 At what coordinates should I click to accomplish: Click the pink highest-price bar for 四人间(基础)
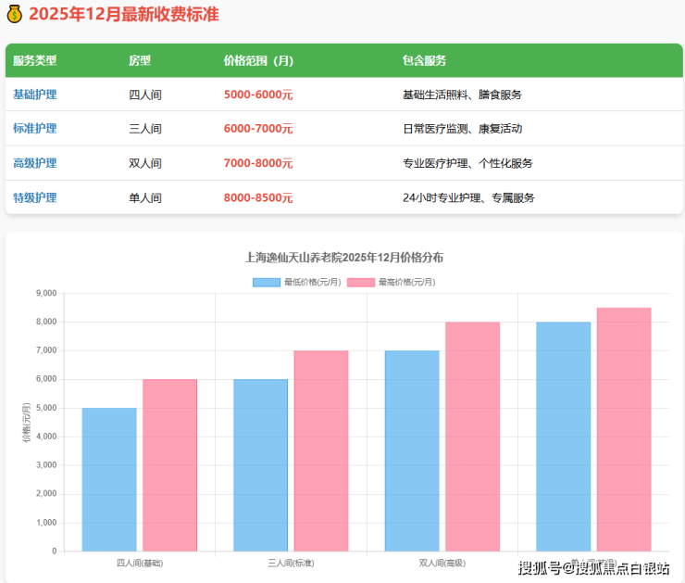click(x=169, y=465)
